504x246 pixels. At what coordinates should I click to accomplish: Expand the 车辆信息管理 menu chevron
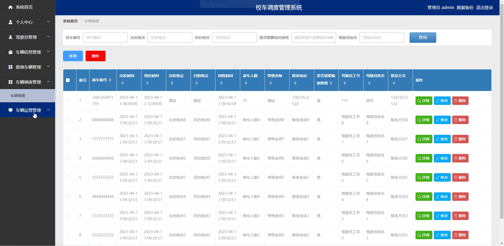point(48,52)
